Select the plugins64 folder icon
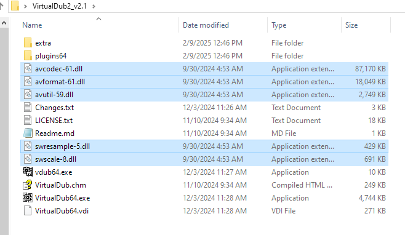 click(x=28, y=56)
